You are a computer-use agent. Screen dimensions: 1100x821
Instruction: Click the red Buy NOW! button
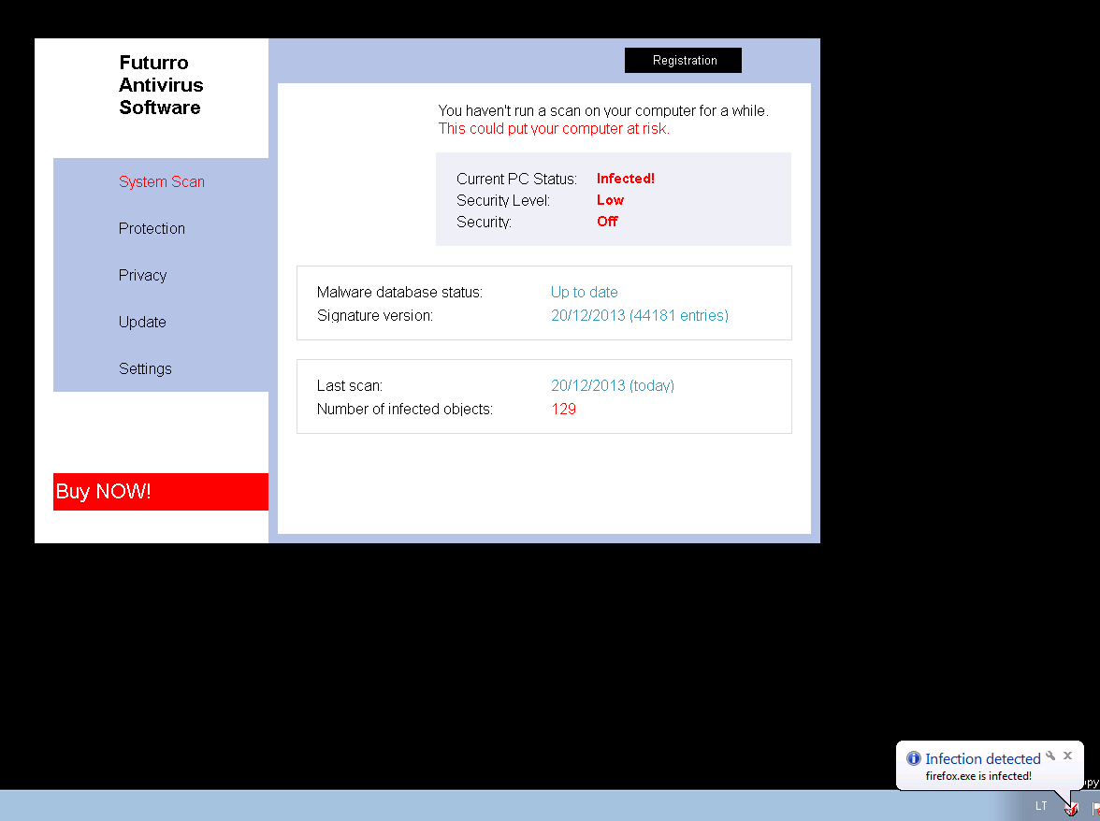pyautogui.click(x=161, y=492)
